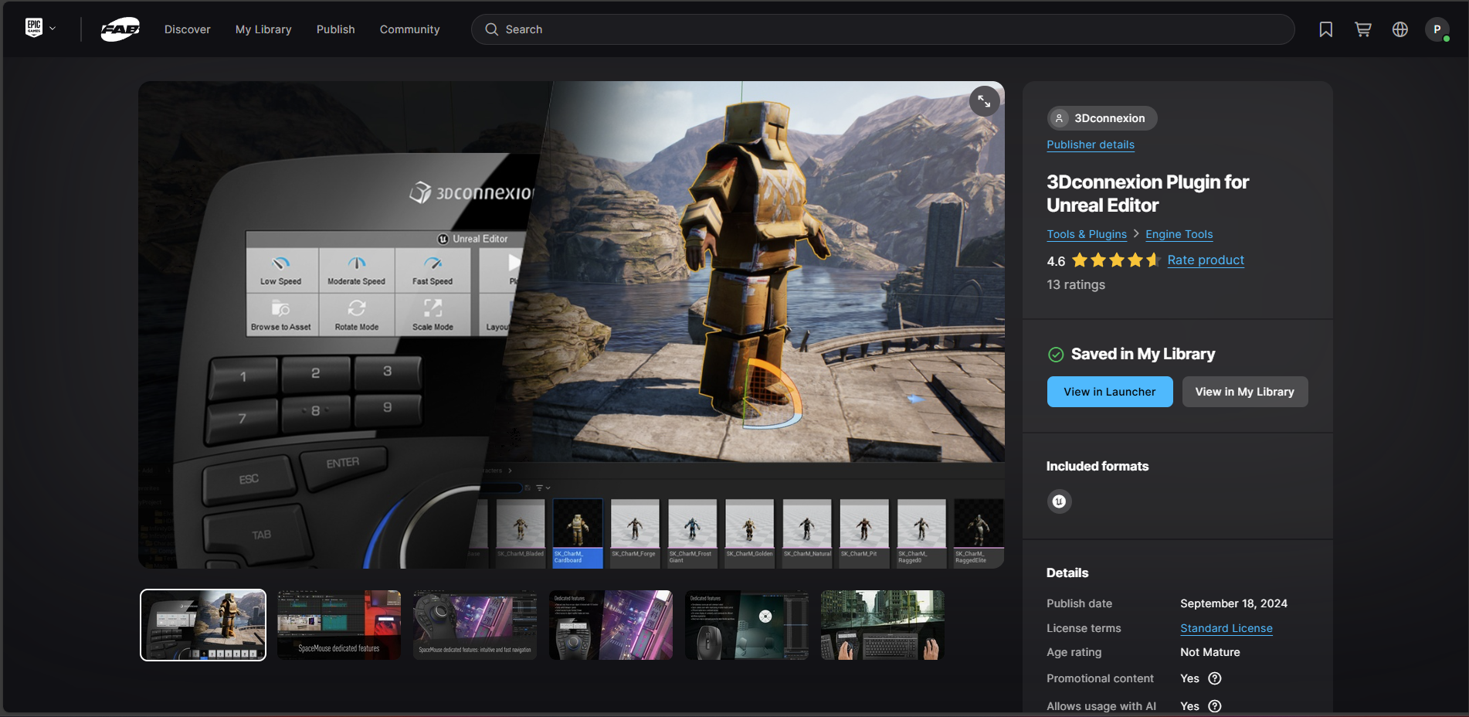Expand the Epic Games dropdown chevron
1469x717 pixels.
pyautogui.click(x=53, y=29)
